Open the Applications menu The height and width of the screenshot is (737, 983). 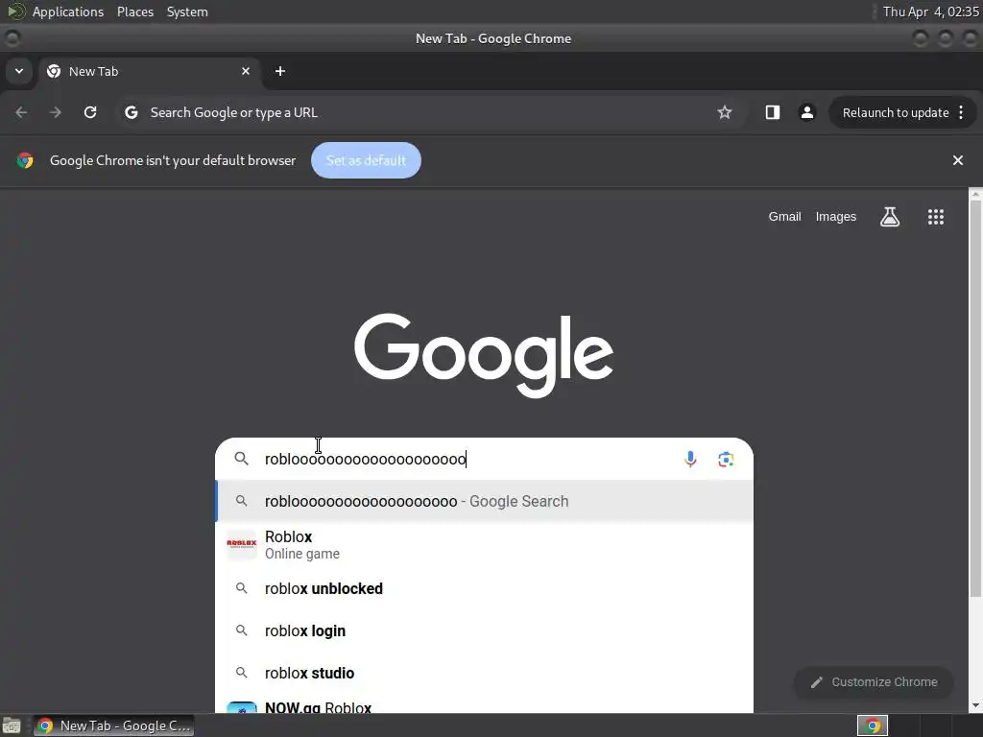click(68, 12)
